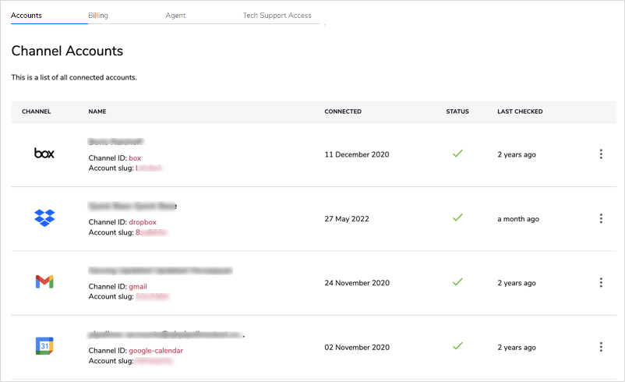This screenshot has width=625, height=382.
Task: Open the three-dot menu for Box account
Action: coord(601,154)
